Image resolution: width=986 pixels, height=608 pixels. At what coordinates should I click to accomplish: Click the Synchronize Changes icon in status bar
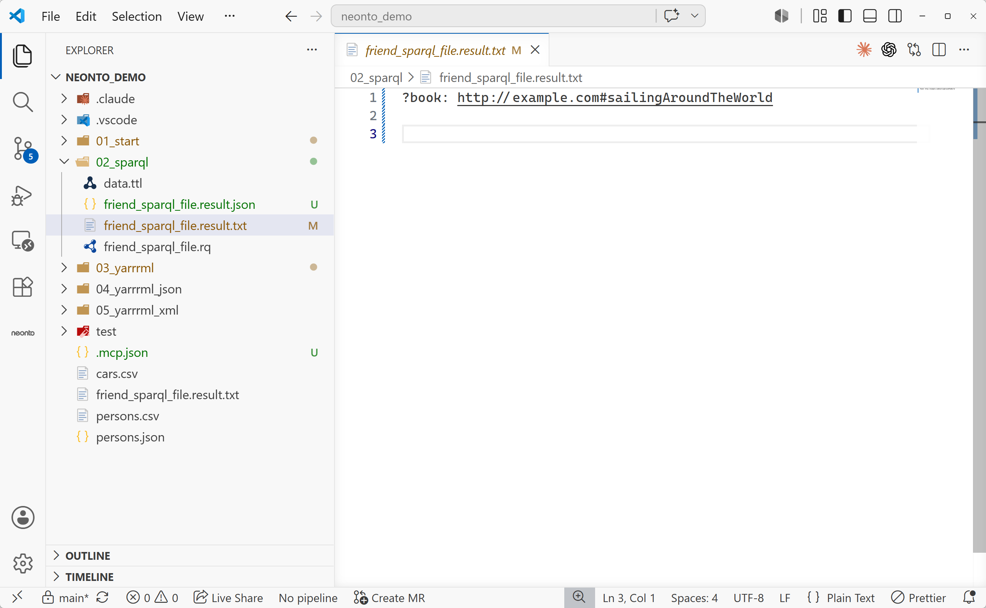point(102,598)
